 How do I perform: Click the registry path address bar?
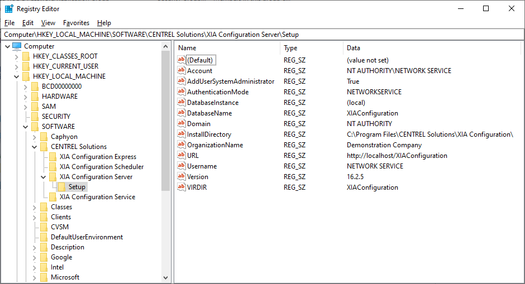(x=262, y=35)
